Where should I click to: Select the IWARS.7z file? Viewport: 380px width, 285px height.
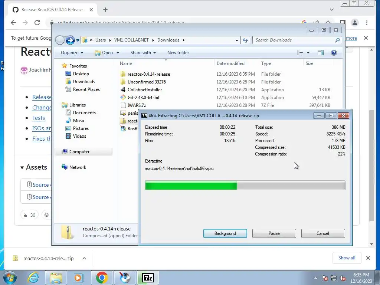(137, 105)
